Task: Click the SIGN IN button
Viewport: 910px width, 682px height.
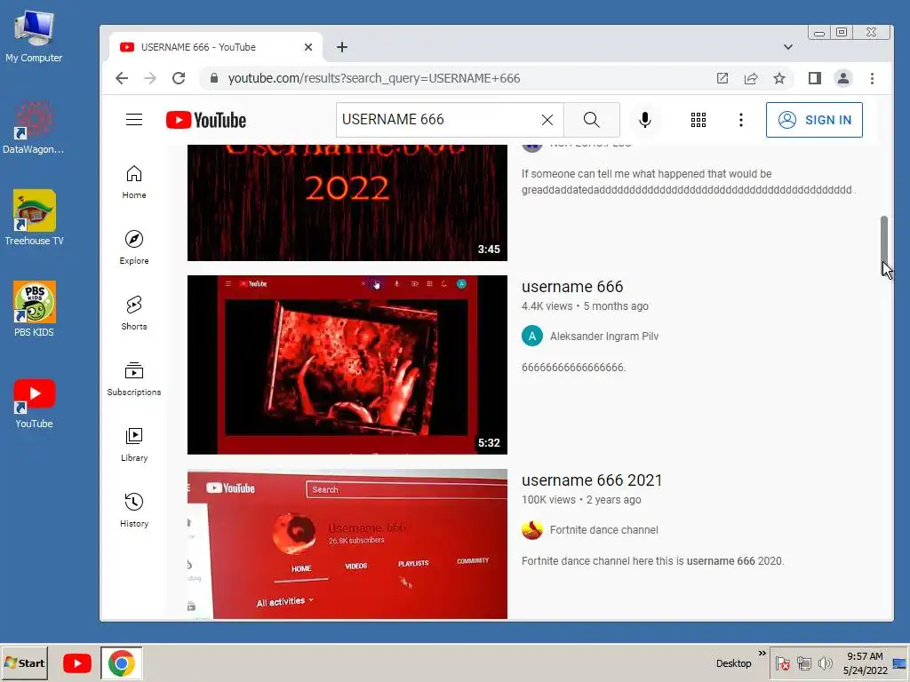Action: [814, 120]
